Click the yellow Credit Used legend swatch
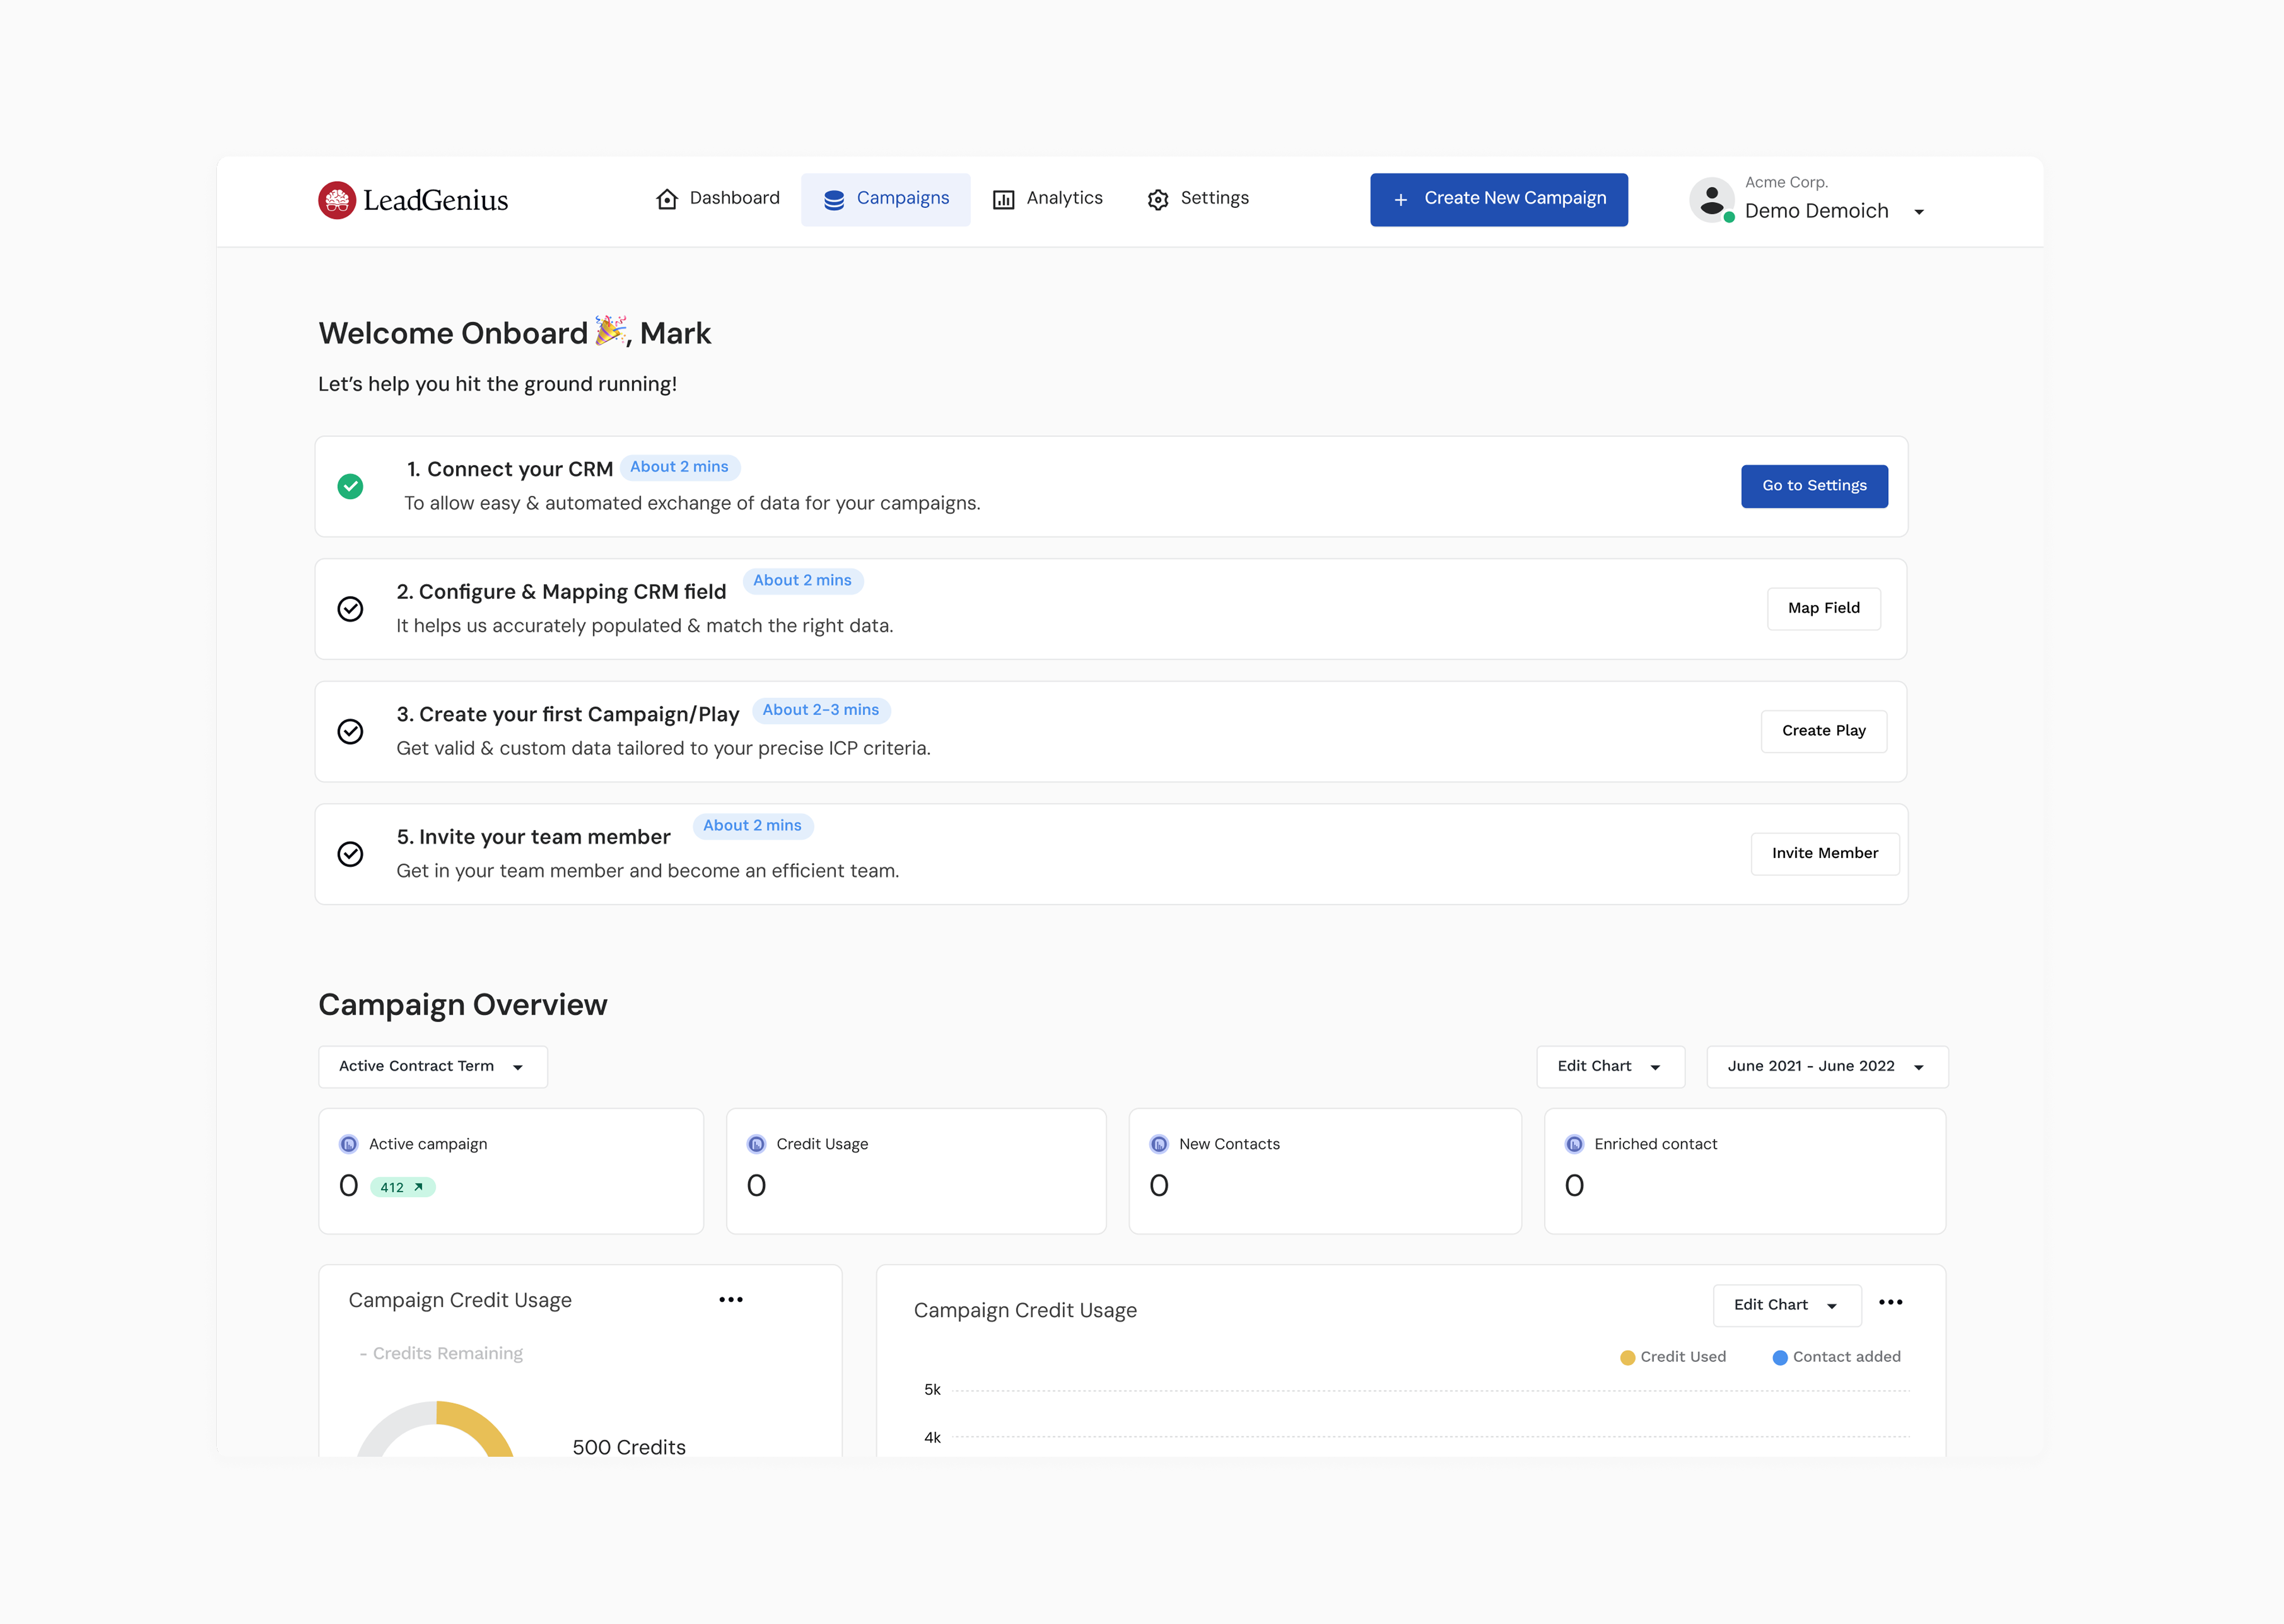 1627,1358
